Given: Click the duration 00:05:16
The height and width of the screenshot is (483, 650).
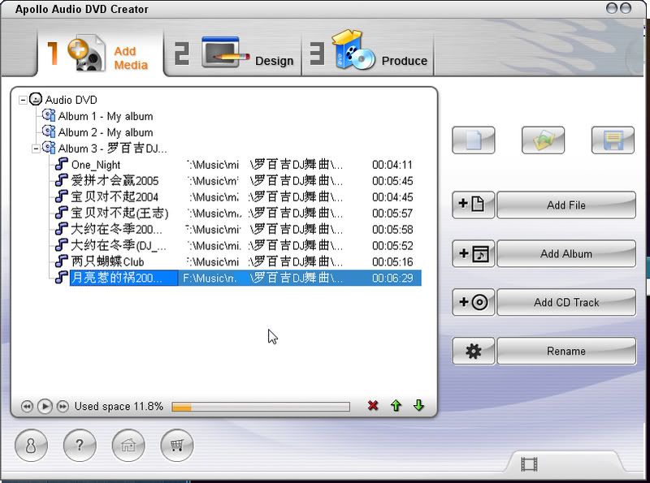Looking at the screenshot, I should 392,261.
